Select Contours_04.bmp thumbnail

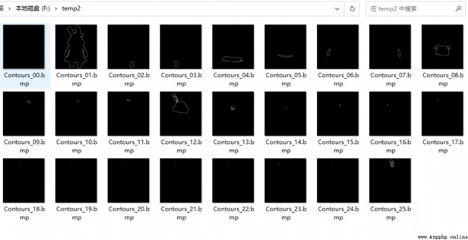233,47
